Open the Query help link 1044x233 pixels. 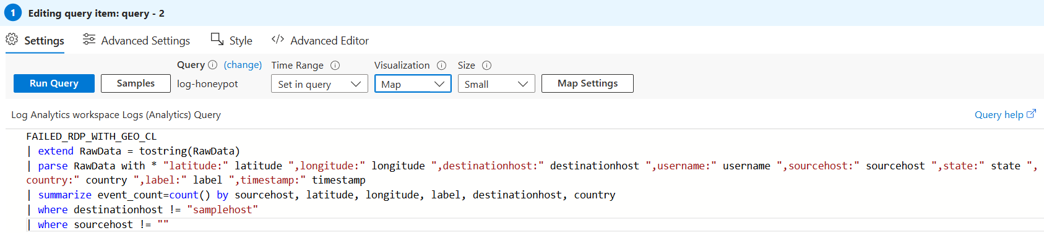coord(999,115)
